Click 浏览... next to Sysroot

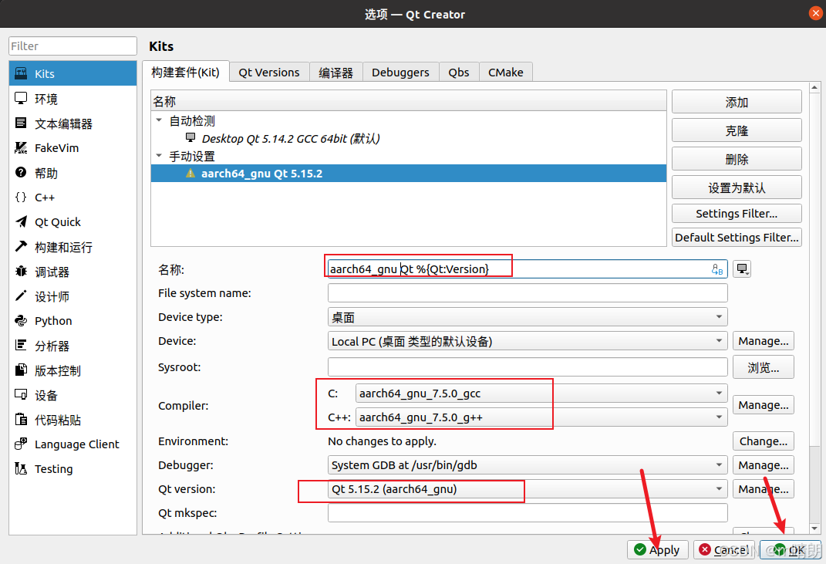click(764, 367)
